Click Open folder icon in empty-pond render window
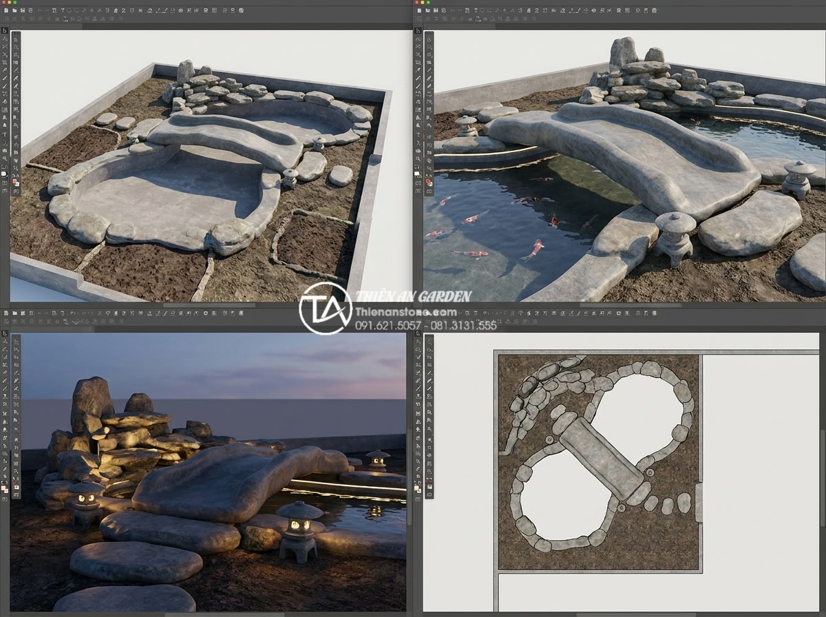 tap(14, 10)
